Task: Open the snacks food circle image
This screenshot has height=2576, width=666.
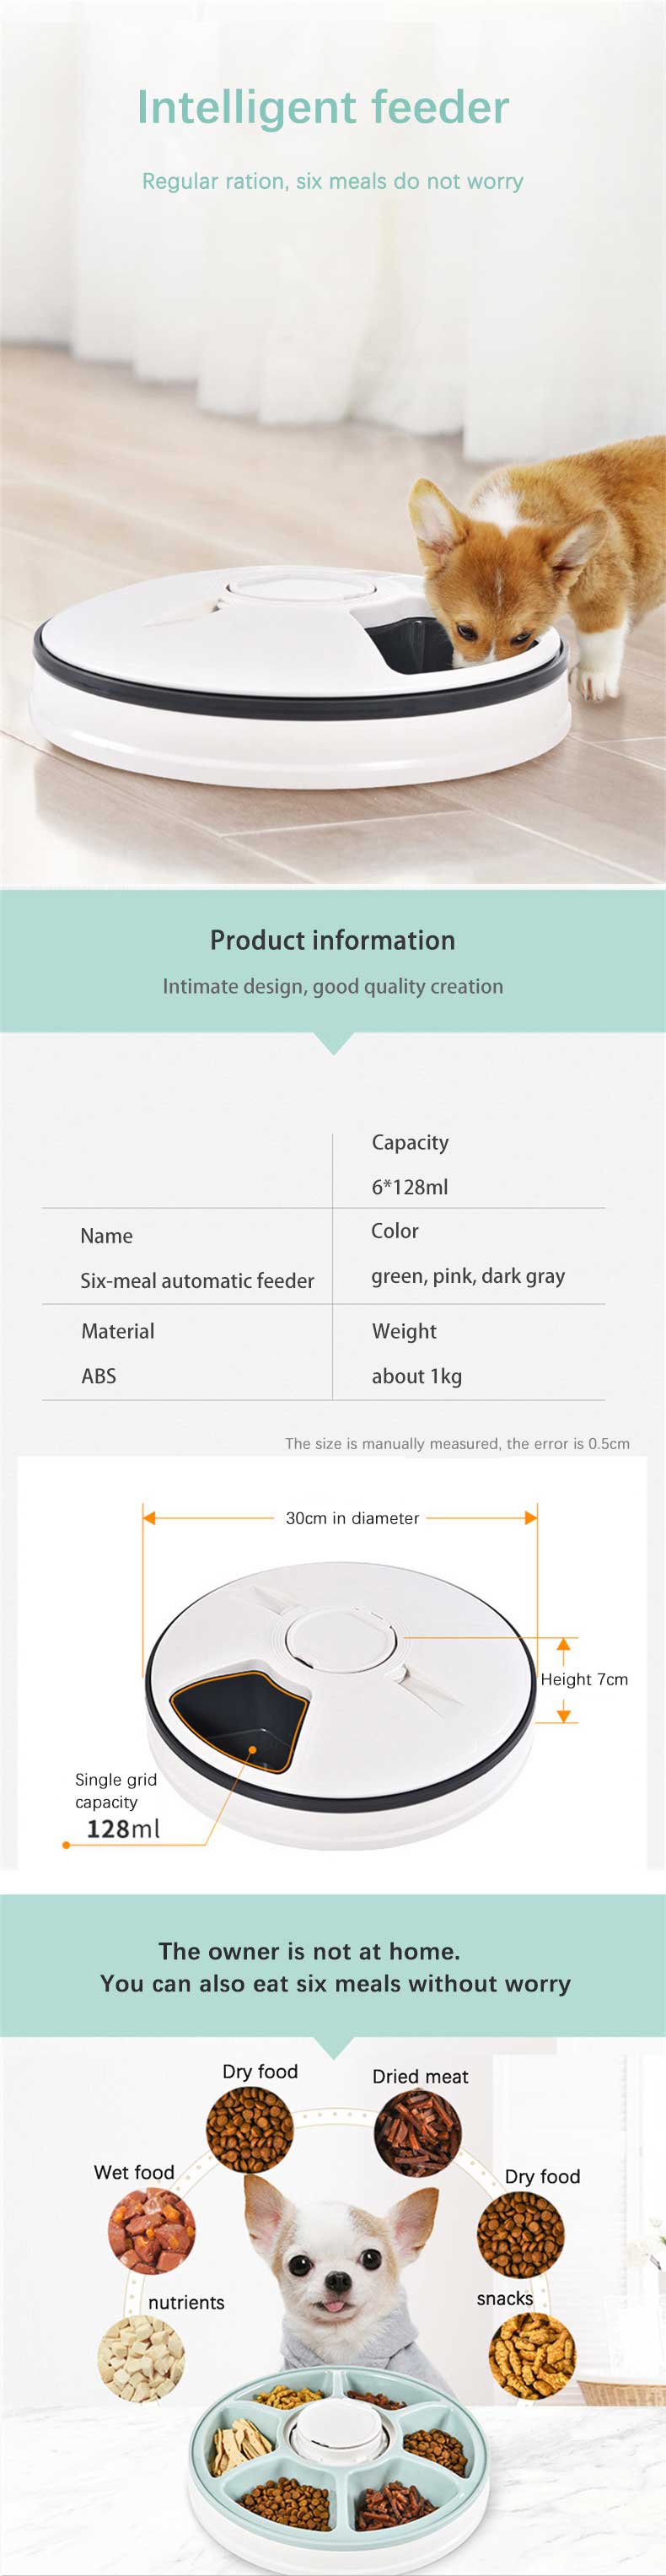Action: pyautogui.click(x=532, y=2355)
